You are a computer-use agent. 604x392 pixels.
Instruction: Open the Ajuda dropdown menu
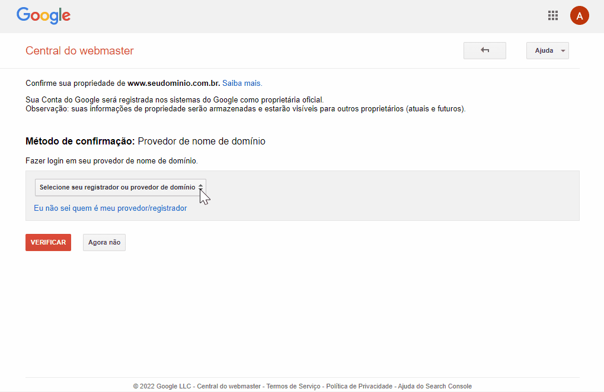point(547,50)
